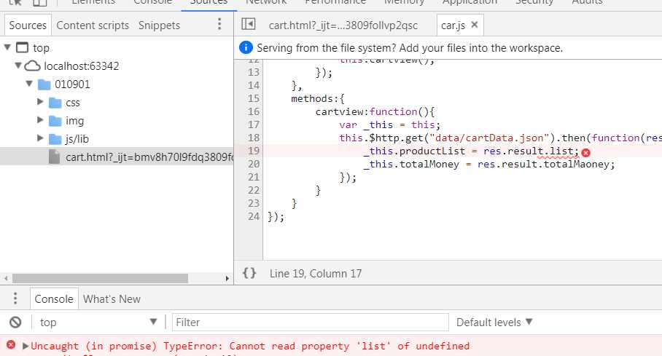Viewport: 662px width, 356px height.
Task: Open the Sources pane more options menu
Action: 219,23
